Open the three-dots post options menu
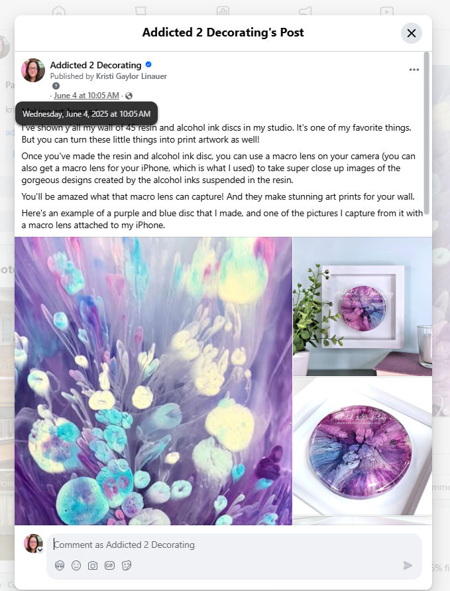Viewport: 450px width, 591px height. tap(414, 70)
